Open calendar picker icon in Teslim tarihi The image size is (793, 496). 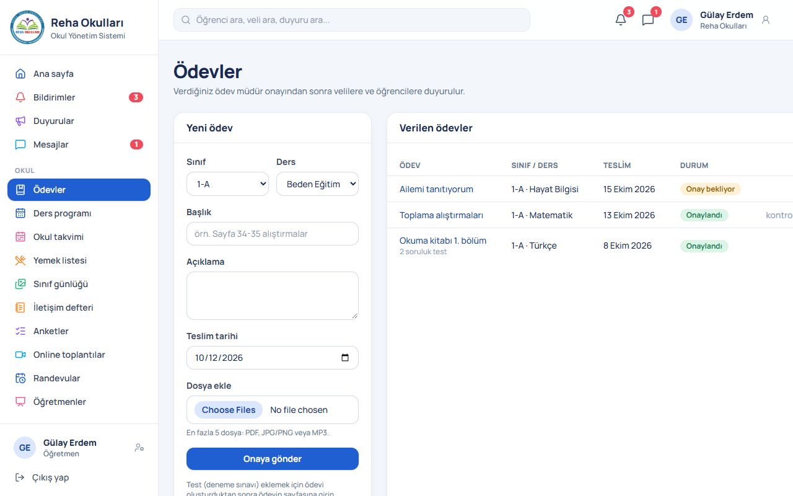click(x=345, y=358)
